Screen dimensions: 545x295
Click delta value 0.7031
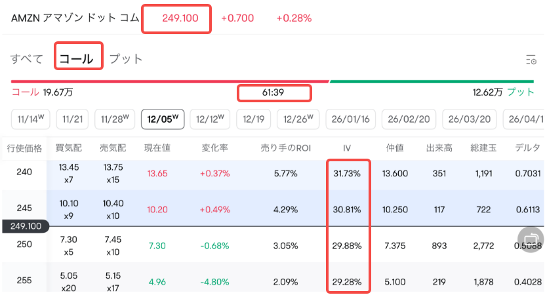528,173
